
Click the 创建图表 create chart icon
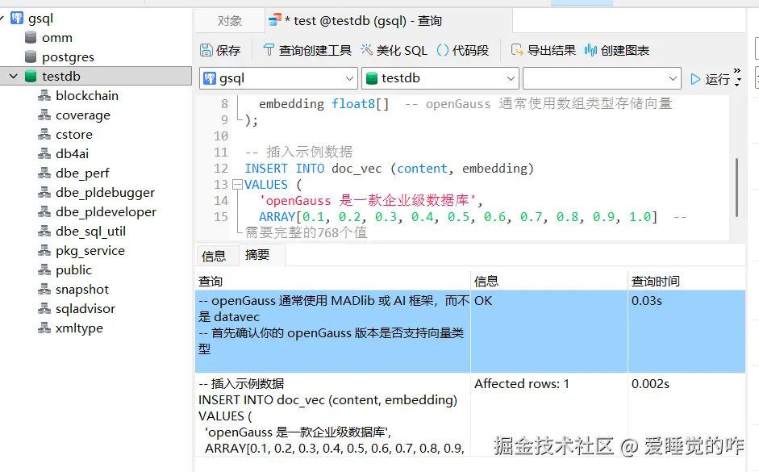590,50
